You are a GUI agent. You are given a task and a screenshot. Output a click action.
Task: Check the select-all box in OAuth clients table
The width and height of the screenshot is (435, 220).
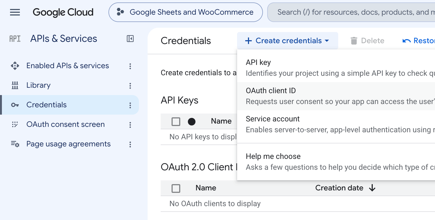pos(176,188)
